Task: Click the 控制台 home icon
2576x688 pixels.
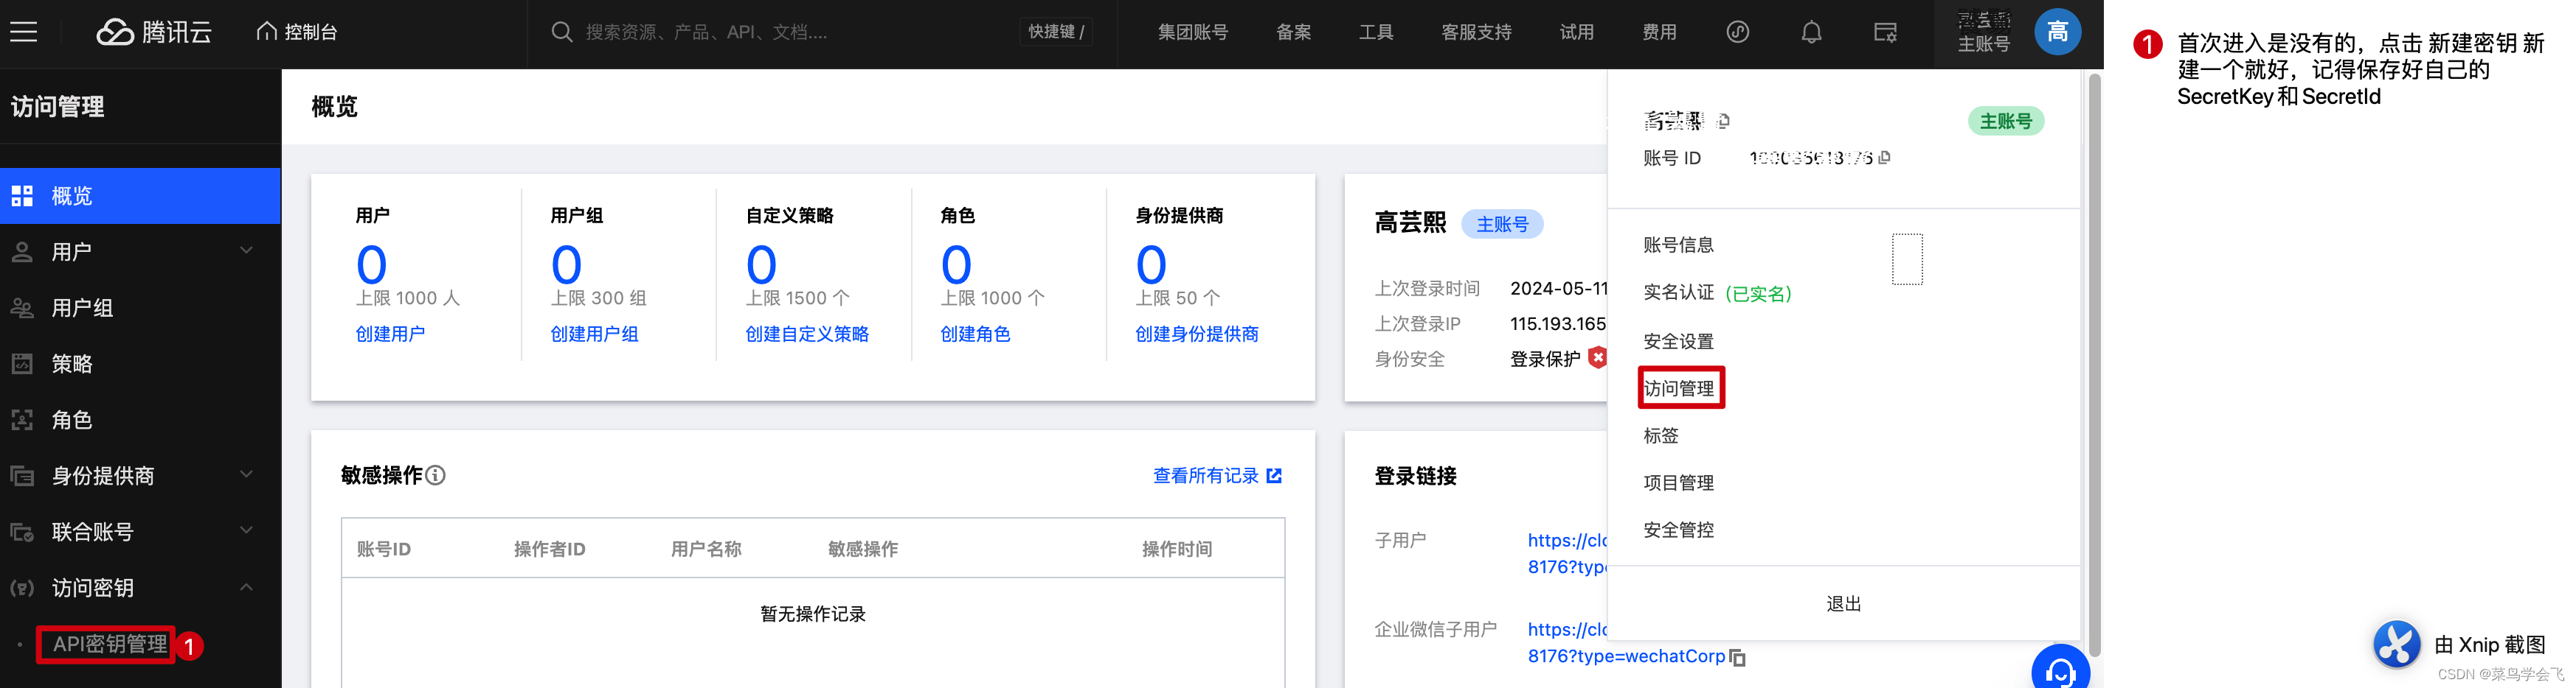Action: click(266, 31)
